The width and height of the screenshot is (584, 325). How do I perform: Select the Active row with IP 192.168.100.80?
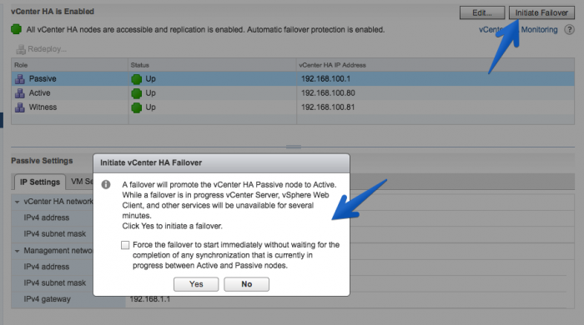[293, 93]
